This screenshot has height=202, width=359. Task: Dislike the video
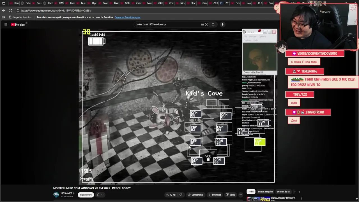pos(181,195)
